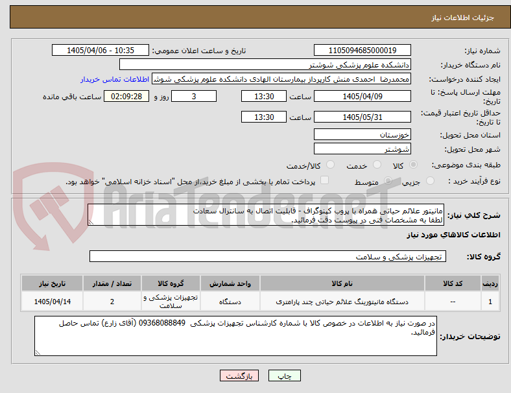
Task: Click the اطلاعات کالاهای مورد نیاز heading
Action: click(x=453, y=235)
